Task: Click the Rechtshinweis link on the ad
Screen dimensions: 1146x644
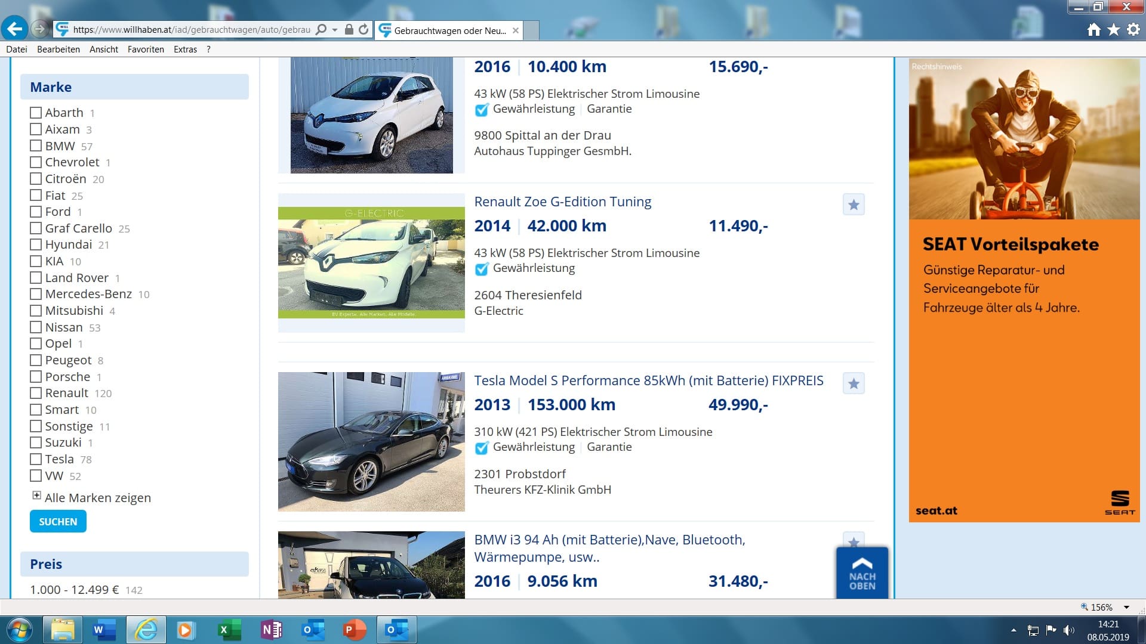Action: coord(936,67)
